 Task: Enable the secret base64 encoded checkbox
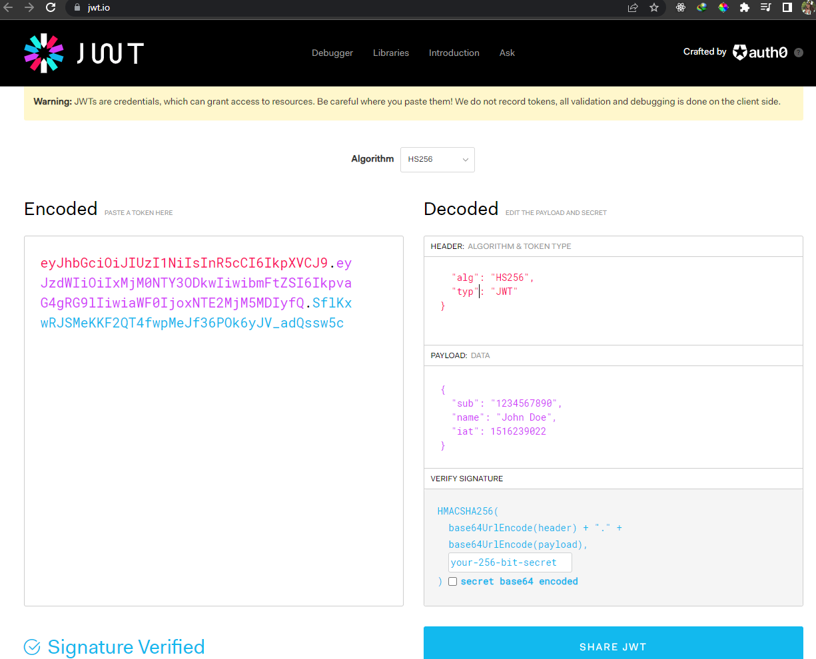click(x=453, y=581)
